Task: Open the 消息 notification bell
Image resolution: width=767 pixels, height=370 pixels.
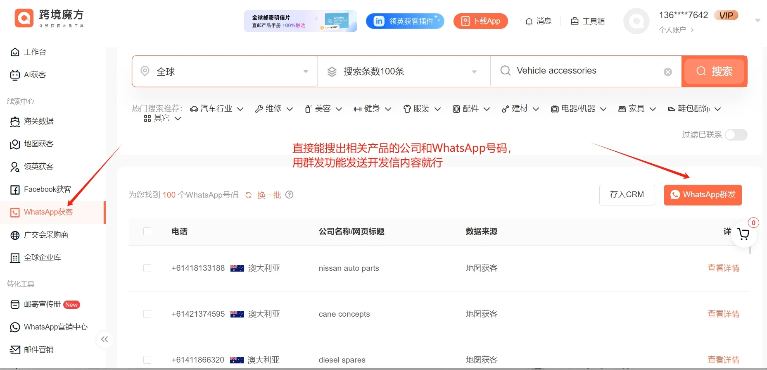Action: (x=529, y=21)
